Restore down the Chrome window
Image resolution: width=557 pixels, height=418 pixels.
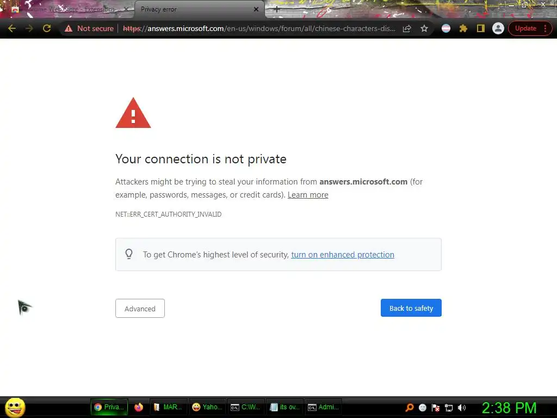524,4
